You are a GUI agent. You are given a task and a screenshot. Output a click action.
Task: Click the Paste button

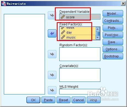pyautogui.click(x=48, y=100)
